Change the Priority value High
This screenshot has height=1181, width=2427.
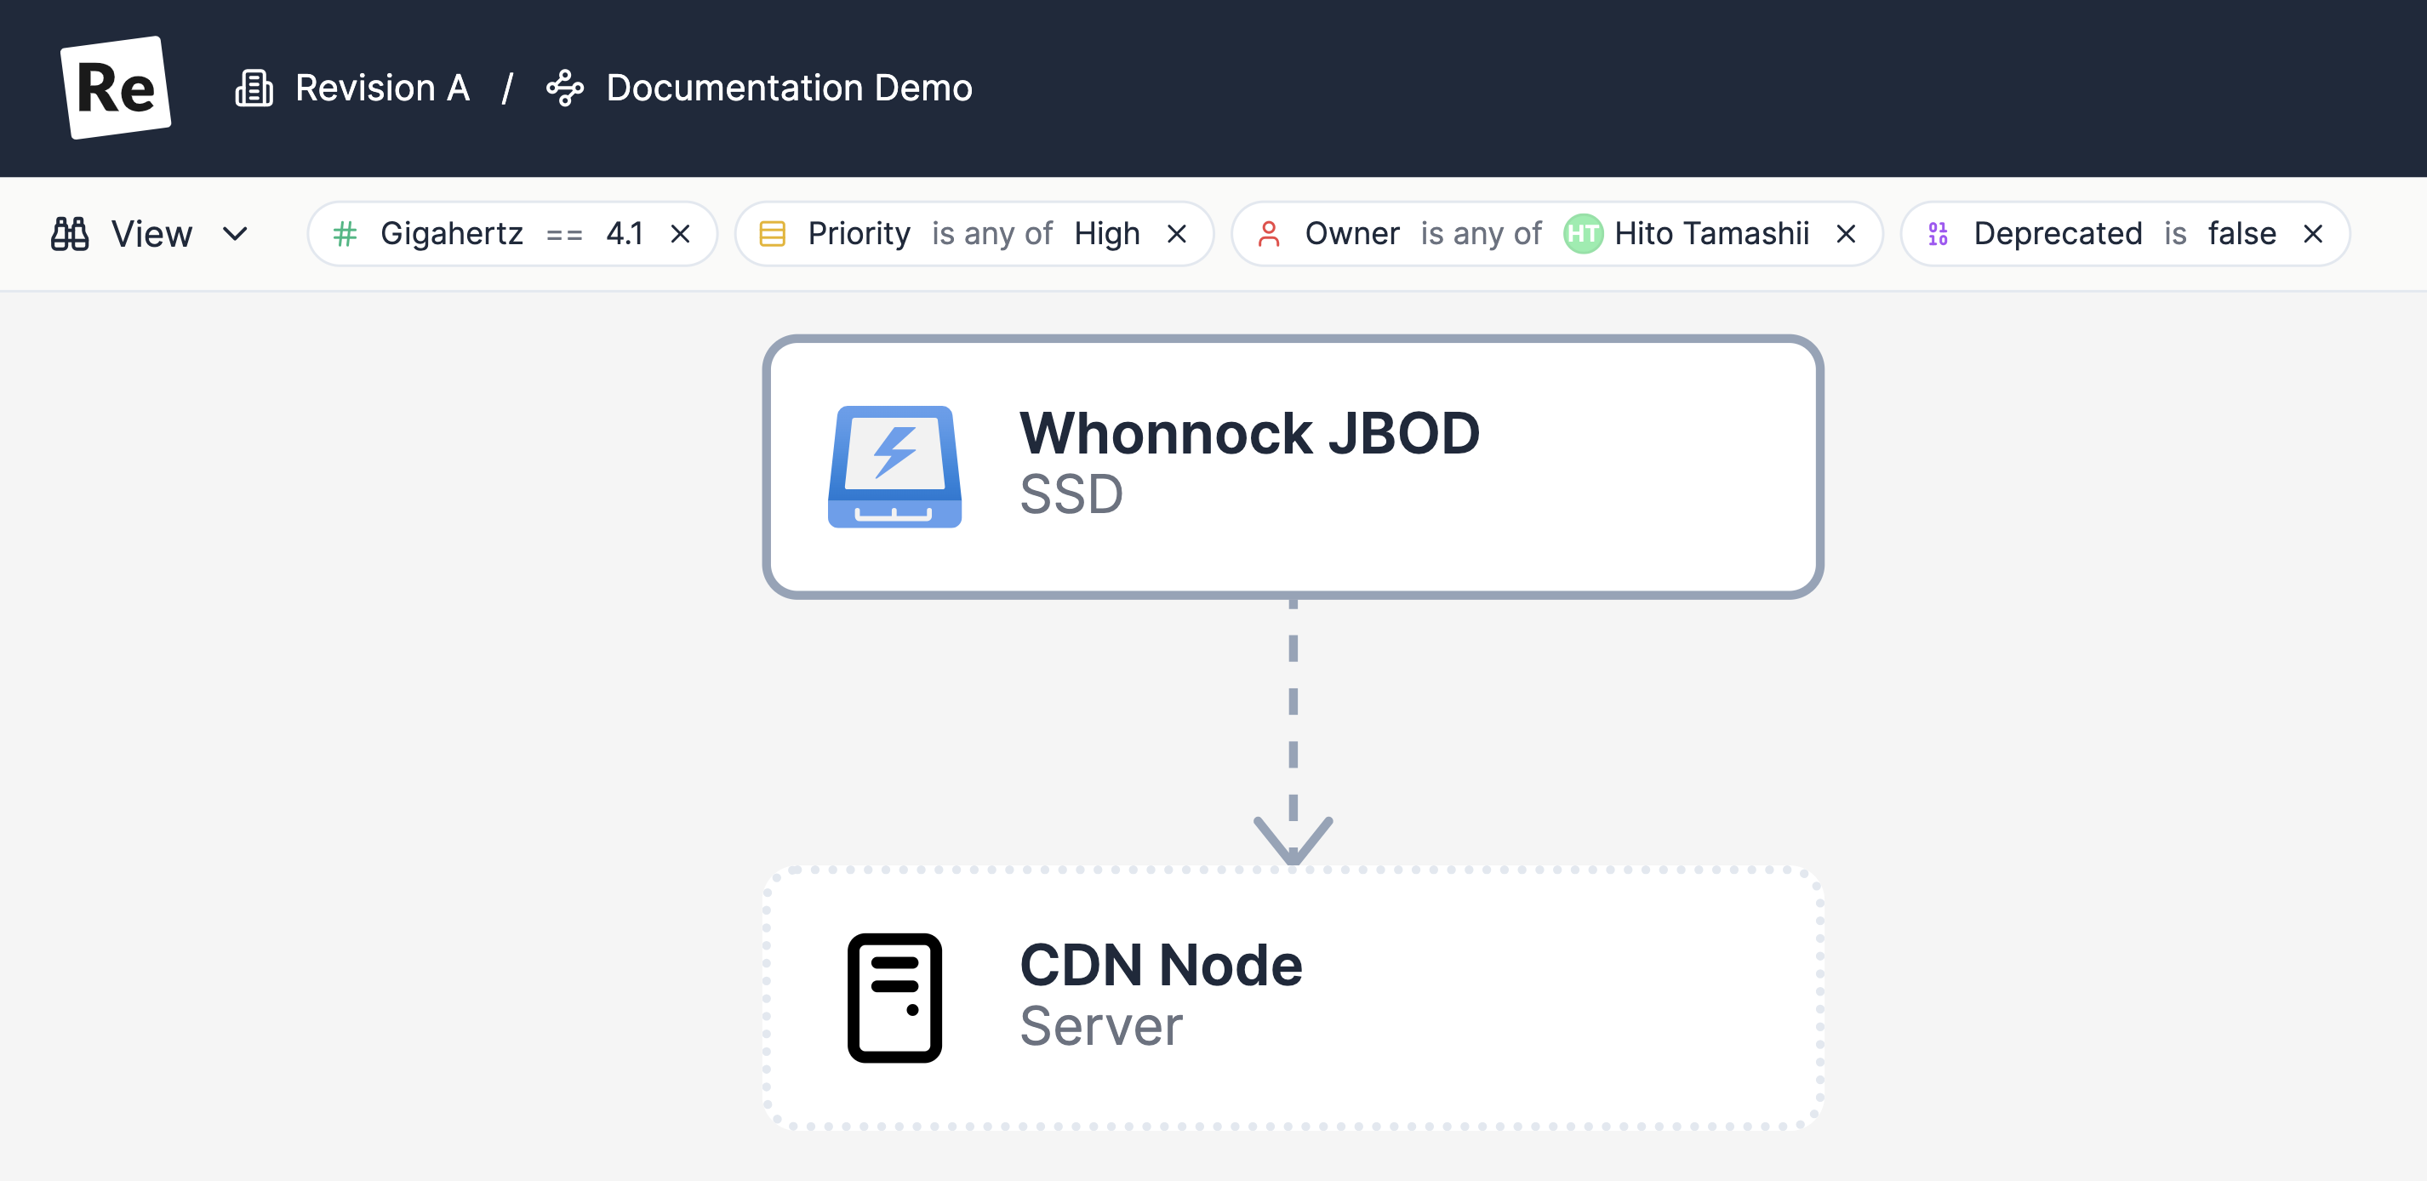(1106, 234)
